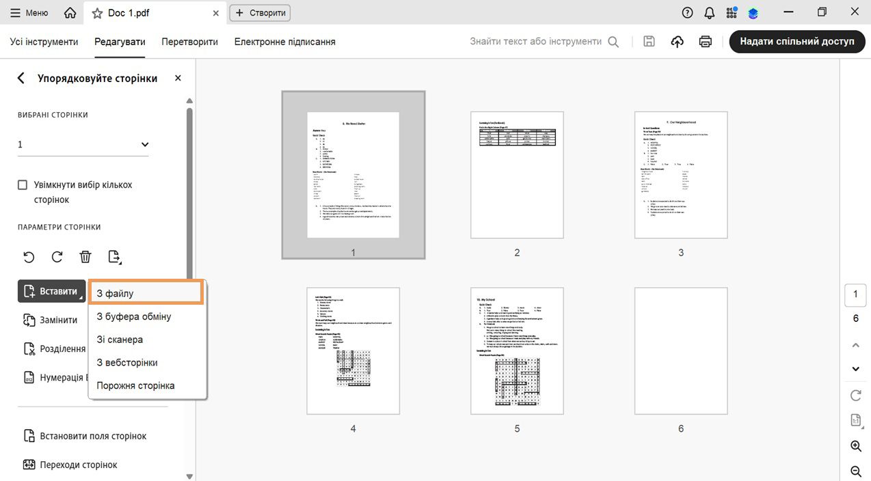Click the Save floppy disk icon

[649, 42]
